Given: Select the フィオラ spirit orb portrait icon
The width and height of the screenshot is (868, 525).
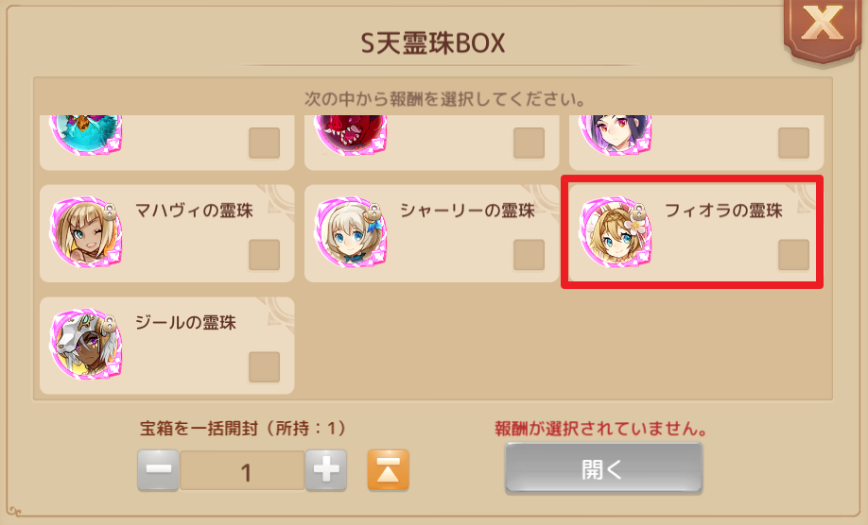Looking at the screenshot, I should [616, 232].
